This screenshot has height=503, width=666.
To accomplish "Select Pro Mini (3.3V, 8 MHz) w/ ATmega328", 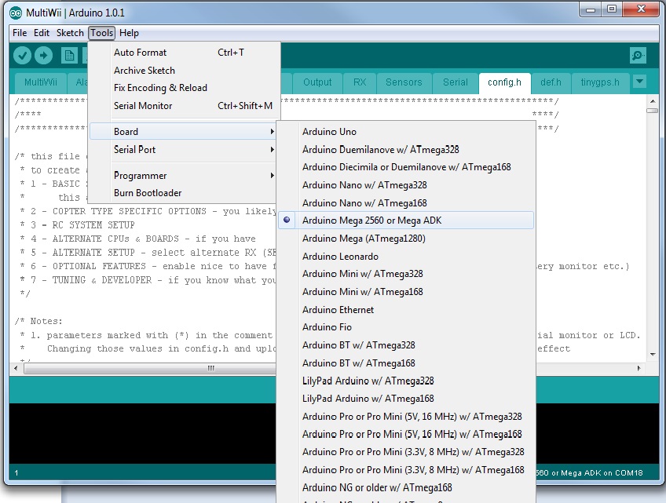I will (406, 452).
